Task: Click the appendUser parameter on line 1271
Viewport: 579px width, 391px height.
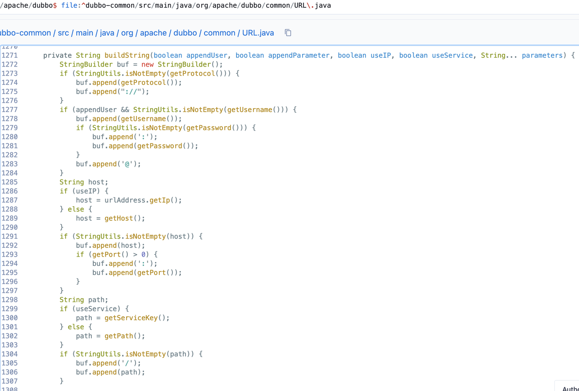Action: 207,55
